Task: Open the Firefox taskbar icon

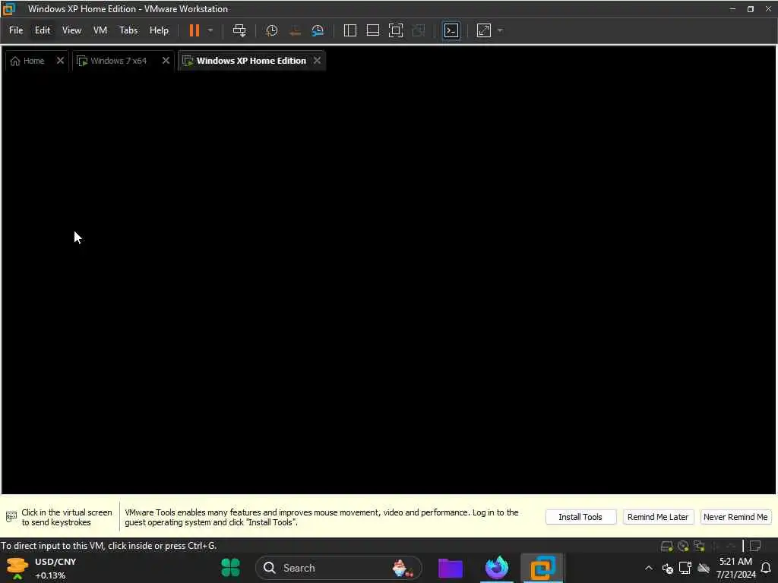Action: pyautogui.click(x=497, y=568)
